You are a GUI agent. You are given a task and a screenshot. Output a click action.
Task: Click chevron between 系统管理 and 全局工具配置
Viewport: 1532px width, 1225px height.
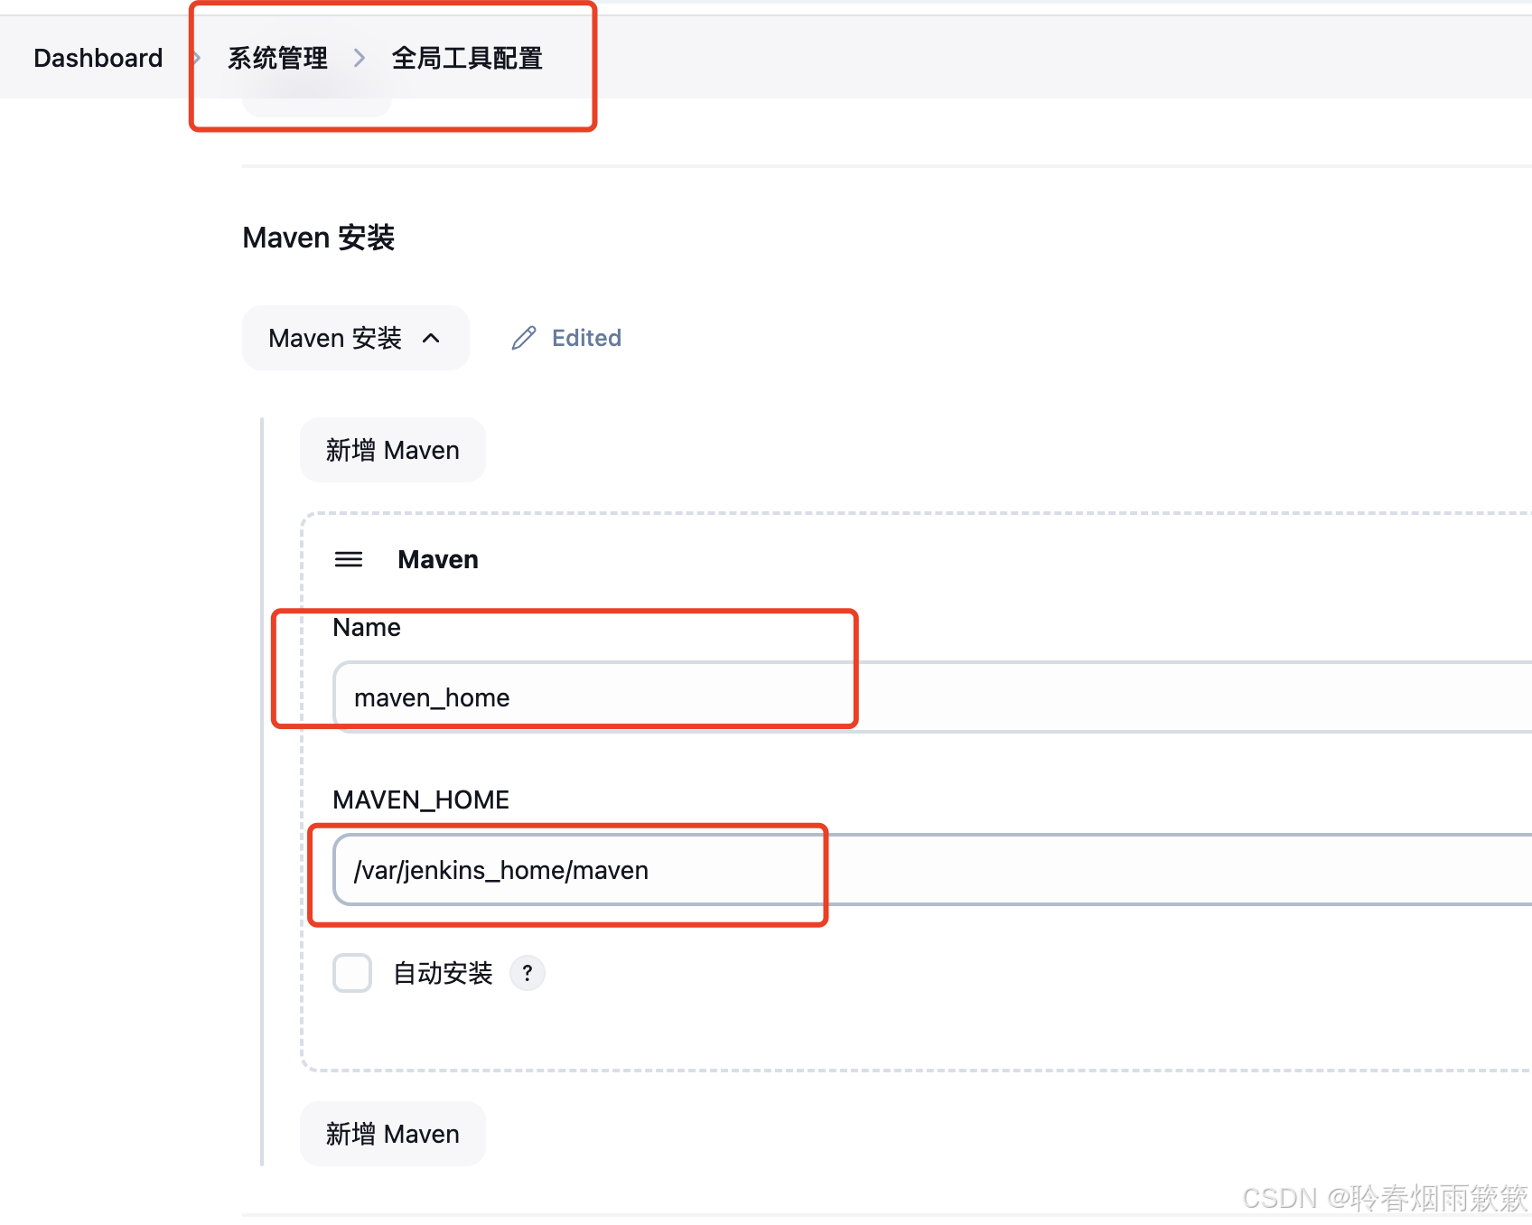(360, 58)
